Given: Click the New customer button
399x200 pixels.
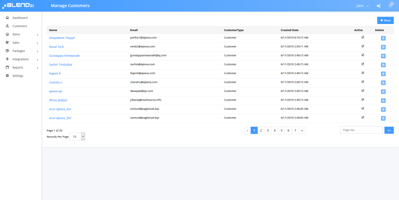Looking at the screenshot, I should tap(385, 20).
